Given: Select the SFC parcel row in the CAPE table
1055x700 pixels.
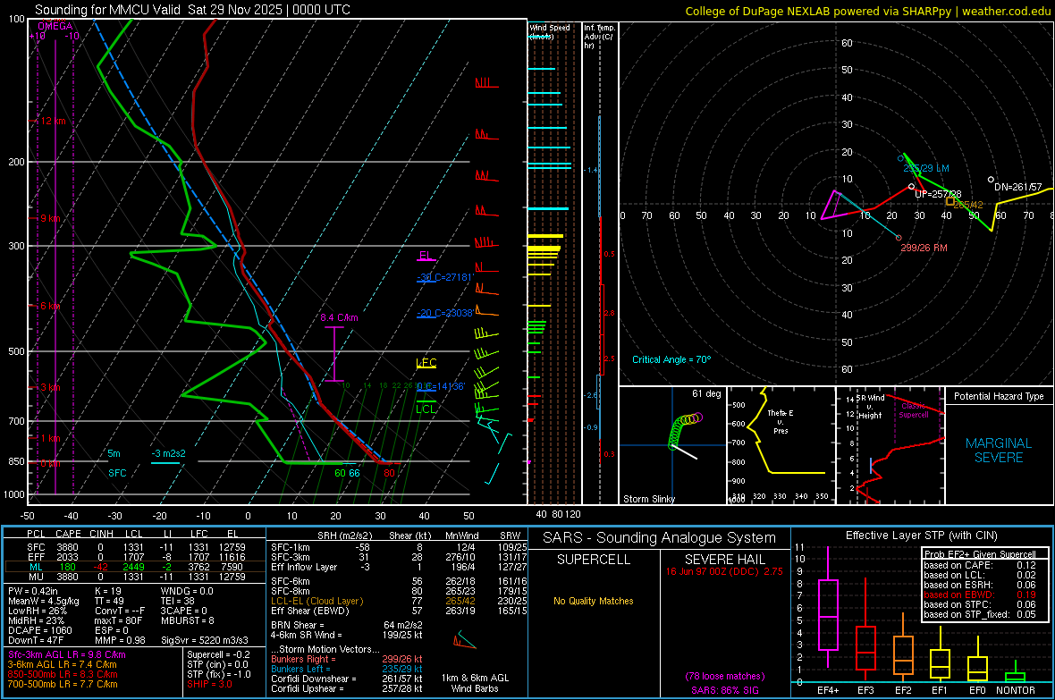Looking at the screenshot, I should (x=135, y=547).
